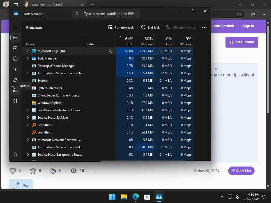This screenshot has height=203, width=271.
Task: Open Processes page icon in sidebar
Action: 15,38
